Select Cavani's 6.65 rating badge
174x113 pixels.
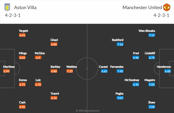click(104, 71)
